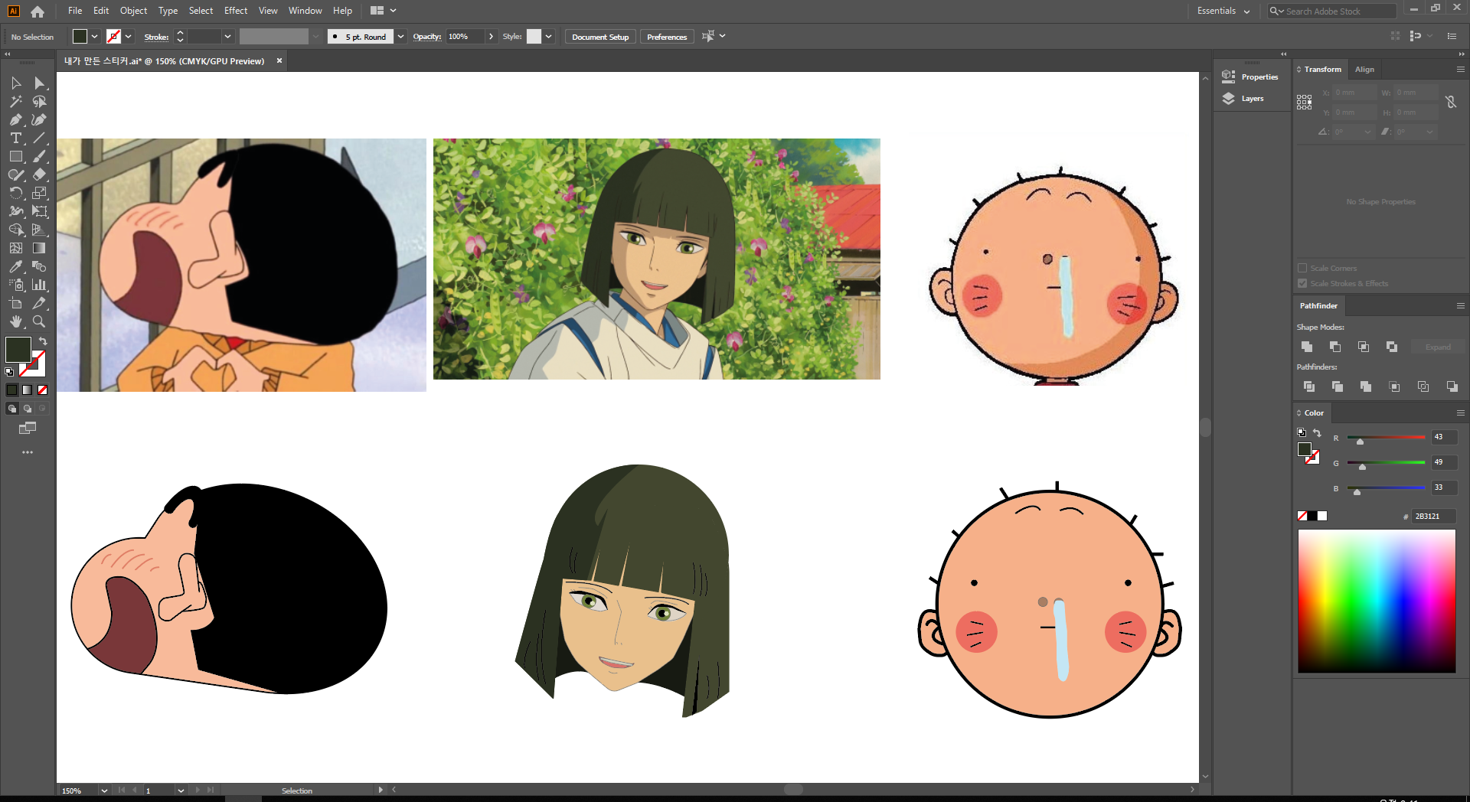Select the Eyedropper tool
The image size is (1470, 802).
[x=16, y=266]
